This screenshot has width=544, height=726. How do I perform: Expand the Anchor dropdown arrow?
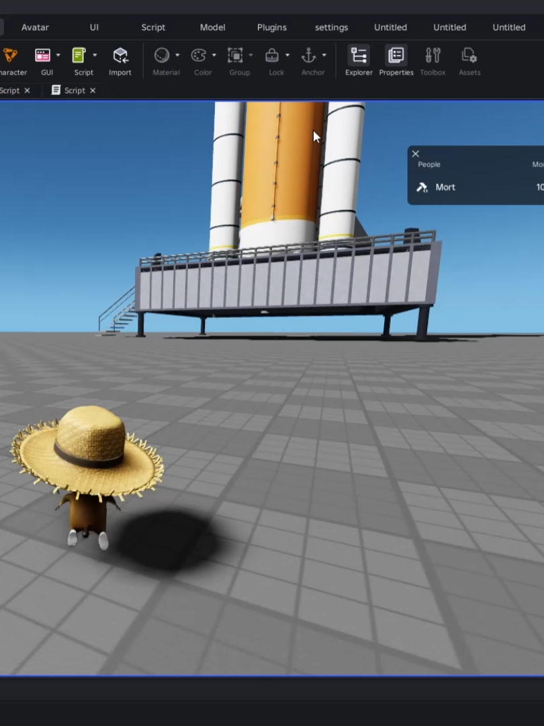click(x=324, y=55)
